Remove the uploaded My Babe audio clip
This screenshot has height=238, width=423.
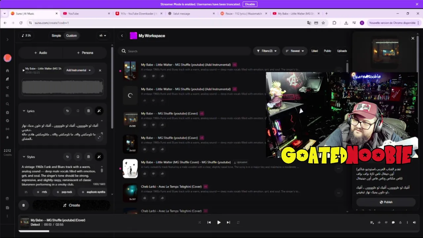100,70
